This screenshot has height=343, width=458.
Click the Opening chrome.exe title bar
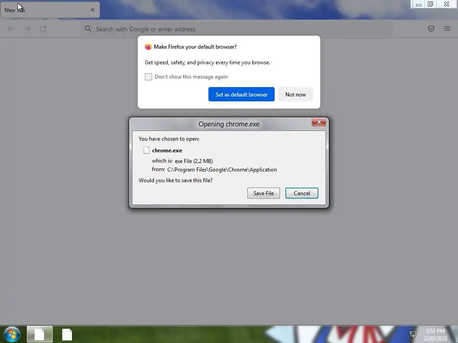coord(229,124)
